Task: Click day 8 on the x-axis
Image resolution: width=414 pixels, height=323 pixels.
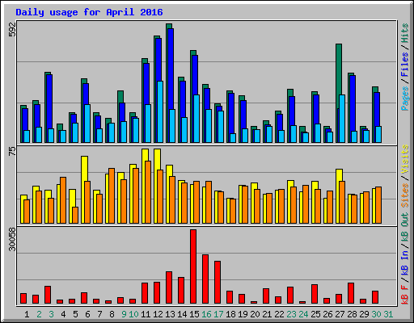Action: 112,314
